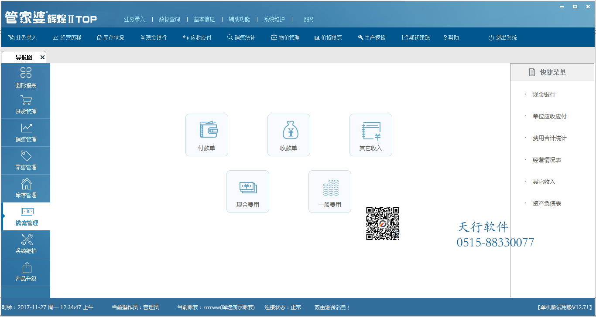This screenshot has height=317, width=596.
Task: Select 进货管理 cart in the sidebar
Action: [26, 105]
